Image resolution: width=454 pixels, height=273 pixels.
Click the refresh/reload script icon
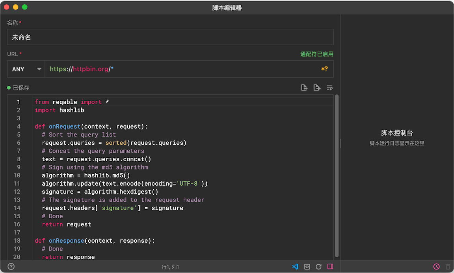coord(318,267)
